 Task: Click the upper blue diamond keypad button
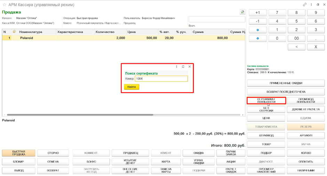pyautogui.click(x=258, y=30)
